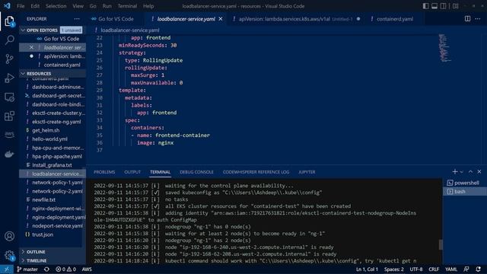Open the Edit menu
Screen dimensions: 487x274
point(35,6)
